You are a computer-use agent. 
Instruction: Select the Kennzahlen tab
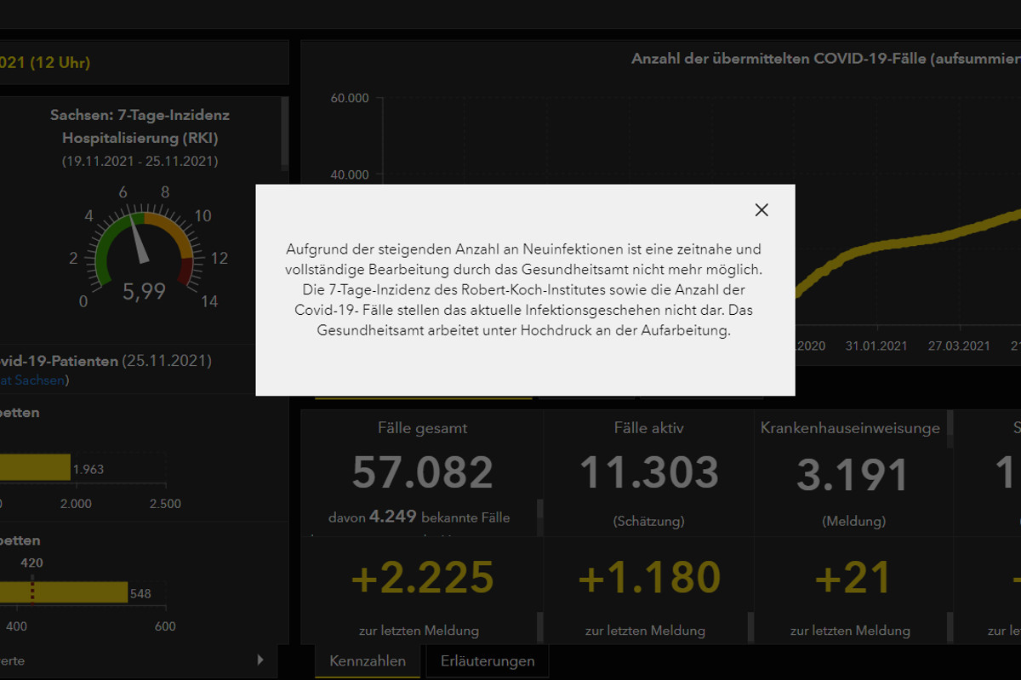point(368,661)
